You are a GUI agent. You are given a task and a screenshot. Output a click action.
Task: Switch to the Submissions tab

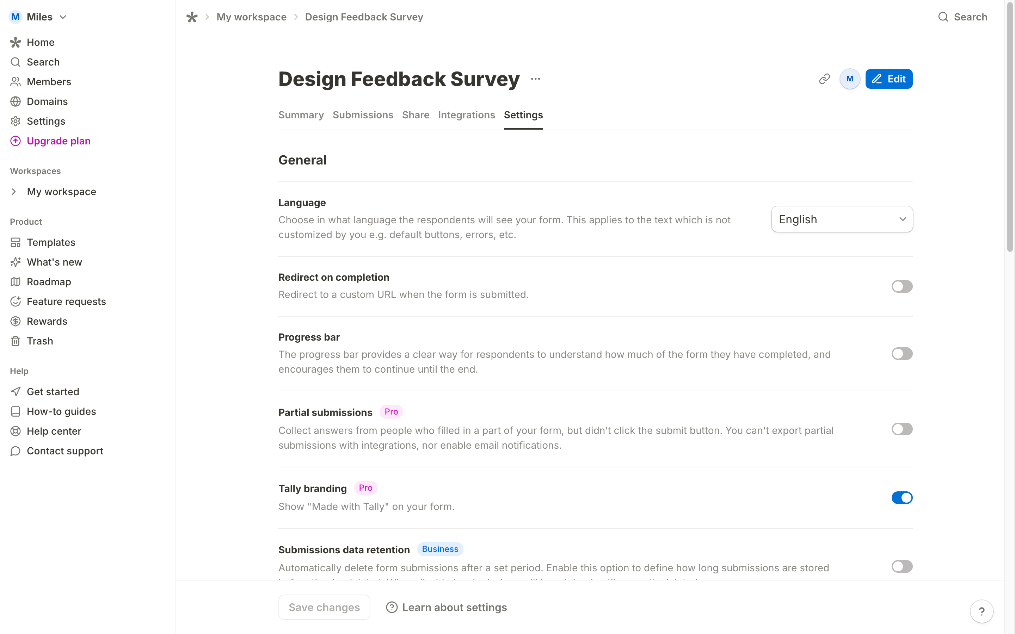[x=363, y=115]
